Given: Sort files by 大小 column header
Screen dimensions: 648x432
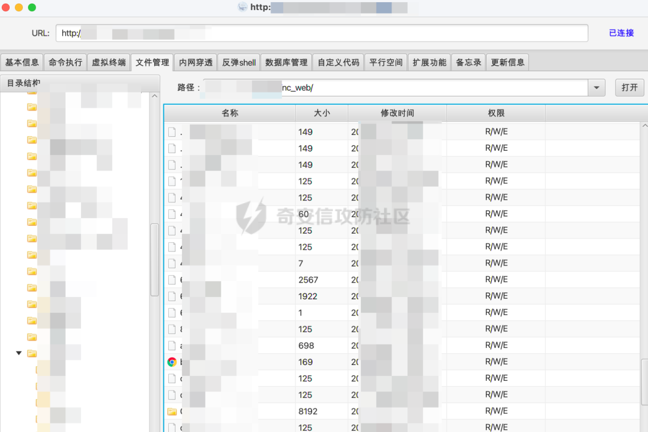Looking at the screenshot, I should pos(322,113).
